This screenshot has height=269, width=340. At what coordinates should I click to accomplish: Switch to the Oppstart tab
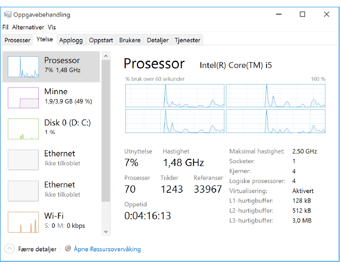click(101, 40)
